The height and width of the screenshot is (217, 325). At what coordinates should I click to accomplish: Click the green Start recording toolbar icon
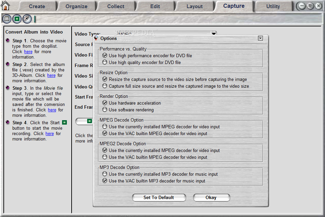(x=17, y=19)
